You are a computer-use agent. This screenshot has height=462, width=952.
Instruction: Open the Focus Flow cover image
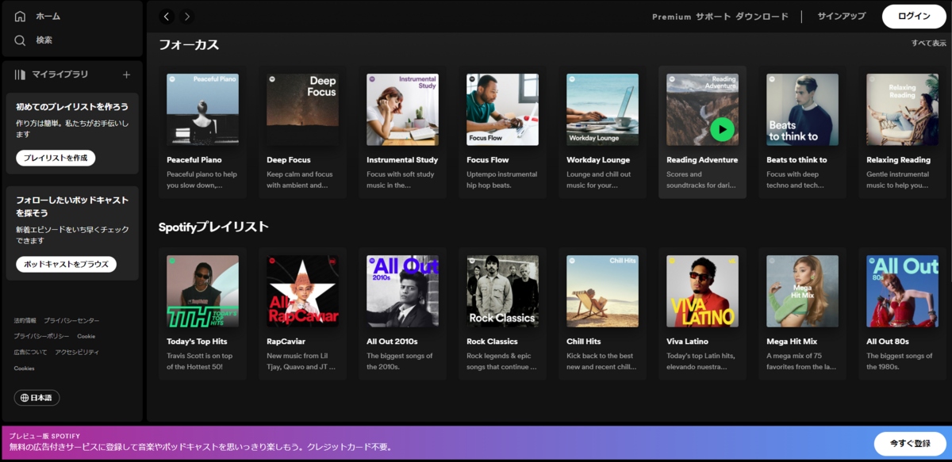(502, 109)
